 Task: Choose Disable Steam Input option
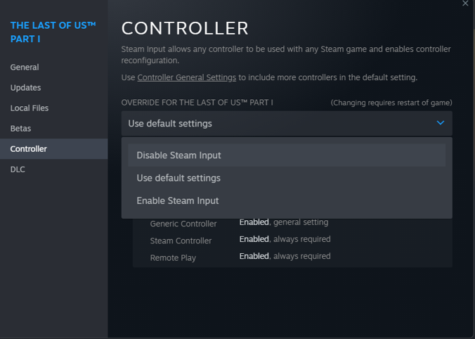click(x=178, y=155)
